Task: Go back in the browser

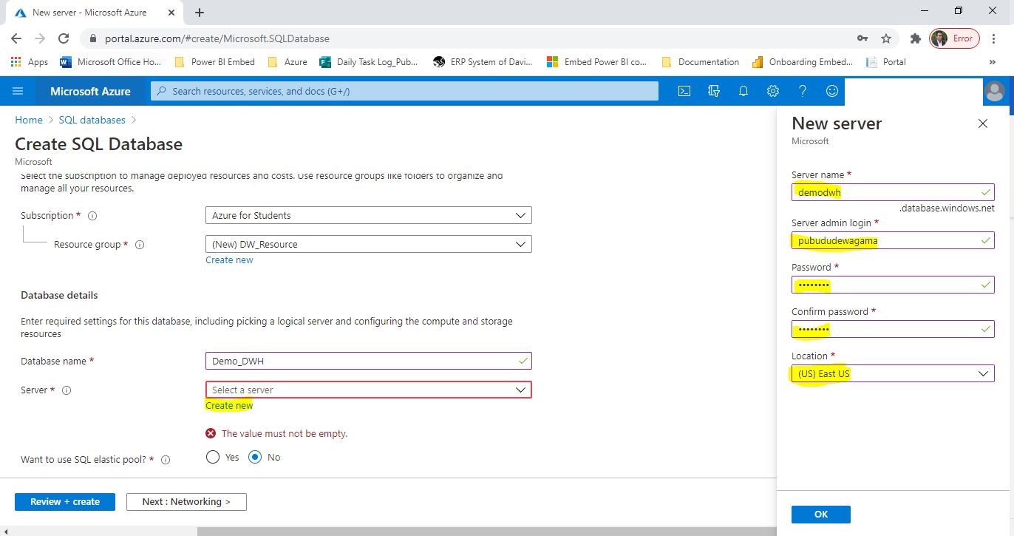Action: pos(16,38)
